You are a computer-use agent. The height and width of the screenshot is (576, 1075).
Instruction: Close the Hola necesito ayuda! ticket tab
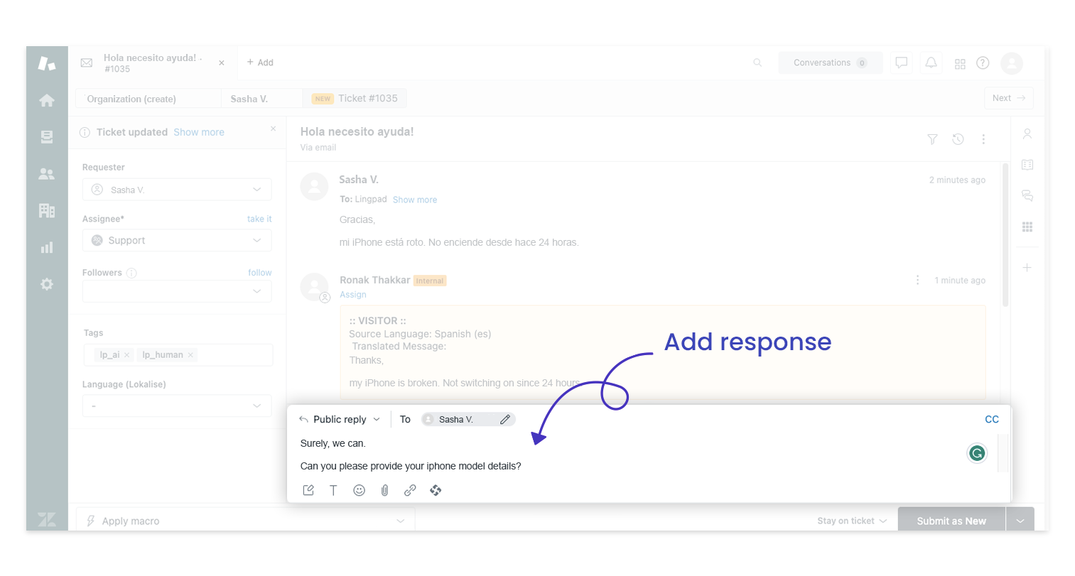click(222, 63)
